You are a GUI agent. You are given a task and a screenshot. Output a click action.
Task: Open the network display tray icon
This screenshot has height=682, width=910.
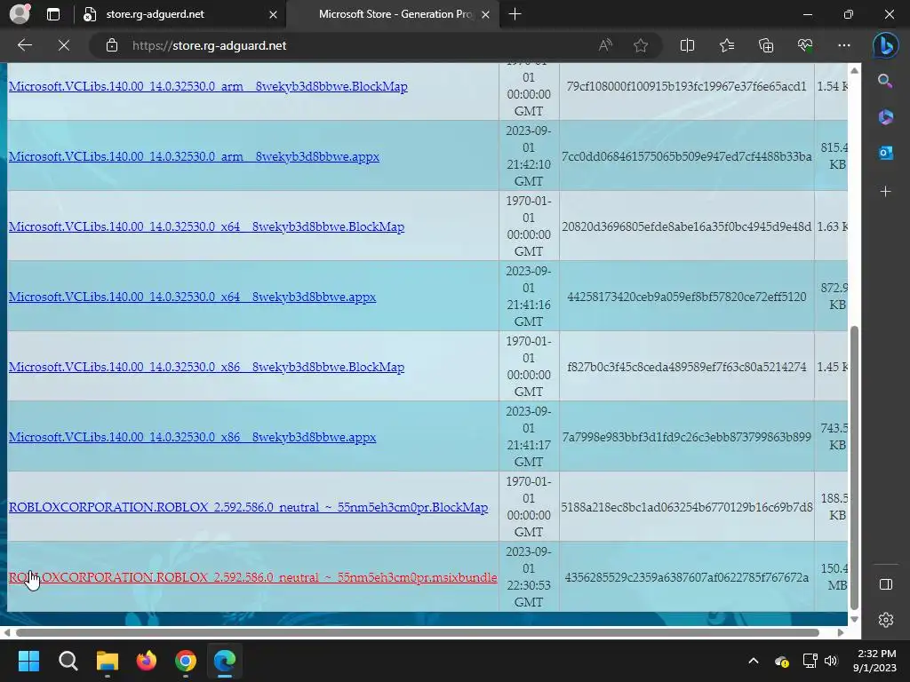(x=810, y=661)
